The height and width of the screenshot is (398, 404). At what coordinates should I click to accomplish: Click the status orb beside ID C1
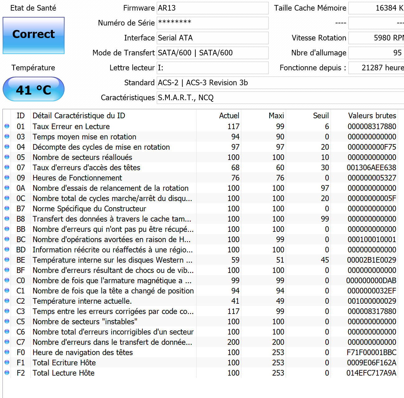(x=7, y=290)
